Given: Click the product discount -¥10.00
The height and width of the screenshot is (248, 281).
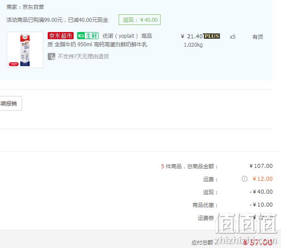Looking at the screenshot, I should [x=261, y=204].
